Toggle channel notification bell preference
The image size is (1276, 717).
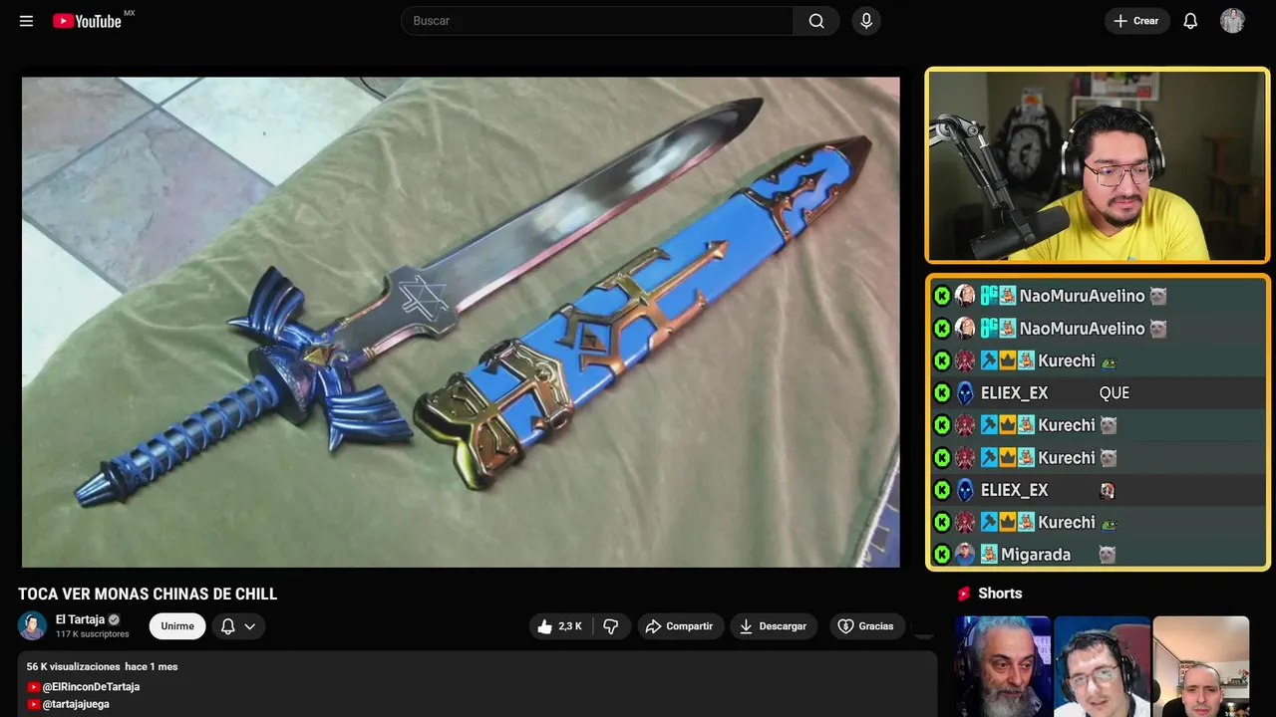(x=227, y=626)
